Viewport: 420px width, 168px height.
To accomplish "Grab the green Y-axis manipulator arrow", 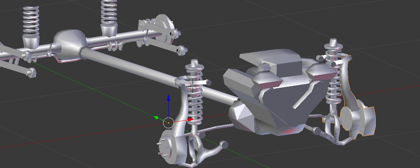I will 156,117.
